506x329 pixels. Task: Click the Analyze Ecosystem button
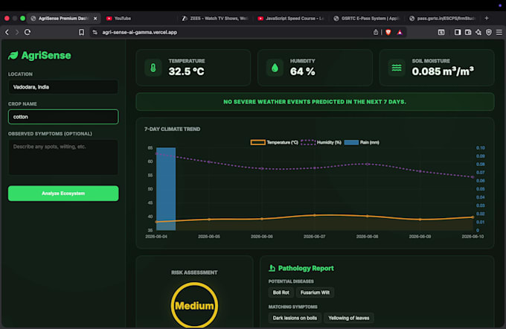point(63,194)
